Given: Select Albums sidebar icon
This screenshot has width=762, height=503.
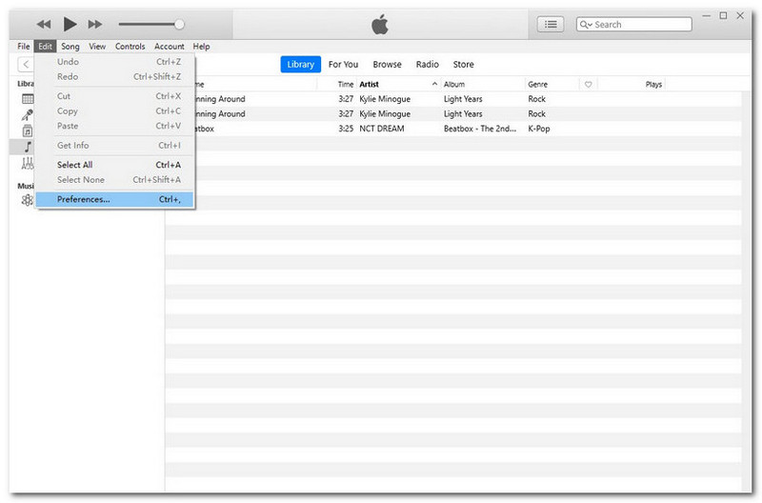Looking at the screenshot, I should [28, 131].
